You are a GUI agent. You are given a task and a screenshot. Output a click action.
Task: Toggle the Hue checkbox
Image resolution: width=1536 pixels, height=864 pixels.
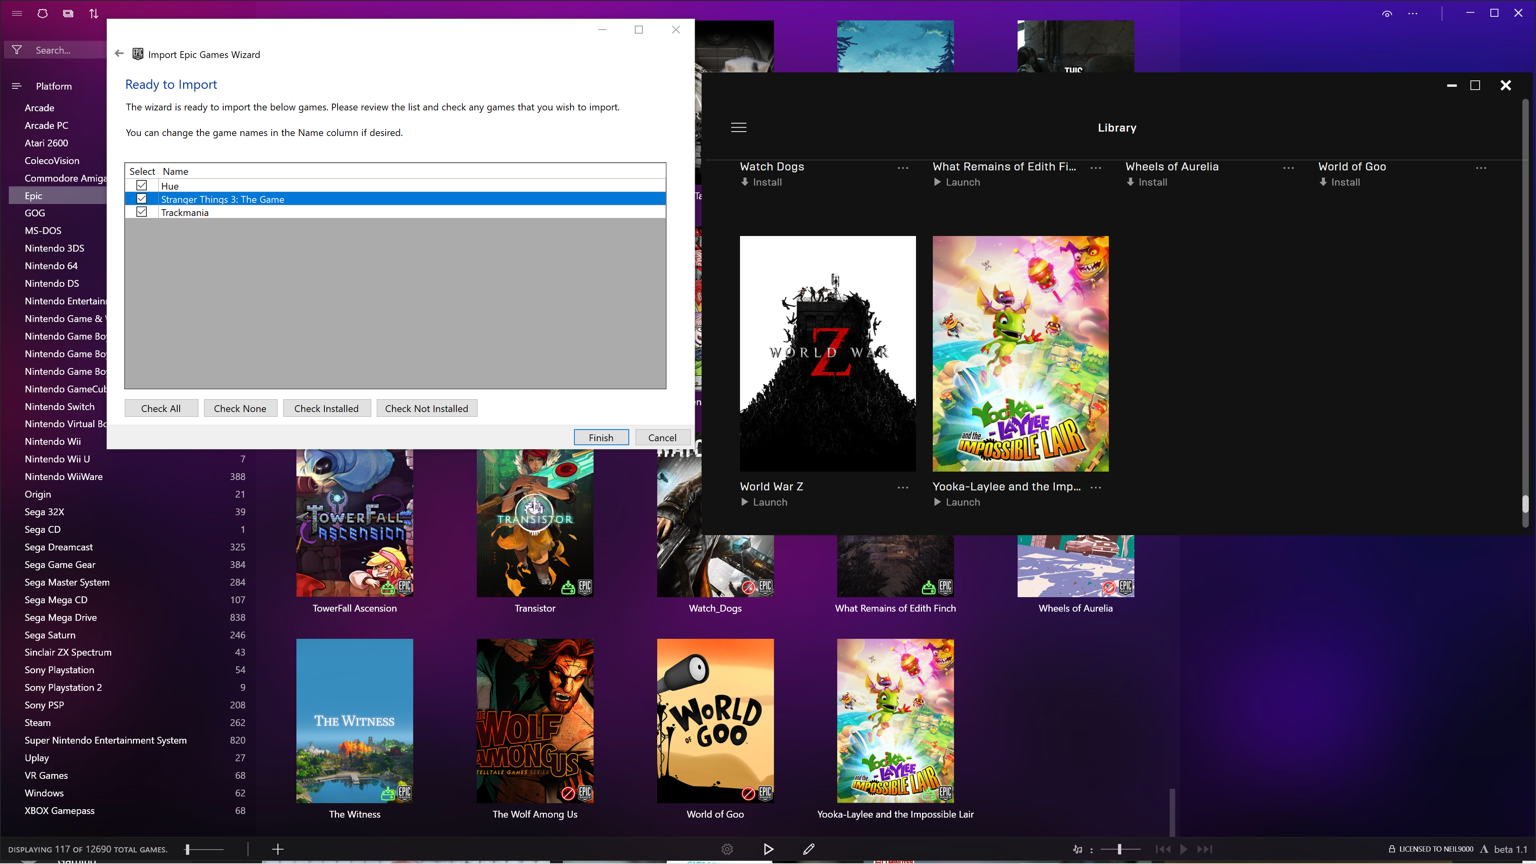(141, 186)
